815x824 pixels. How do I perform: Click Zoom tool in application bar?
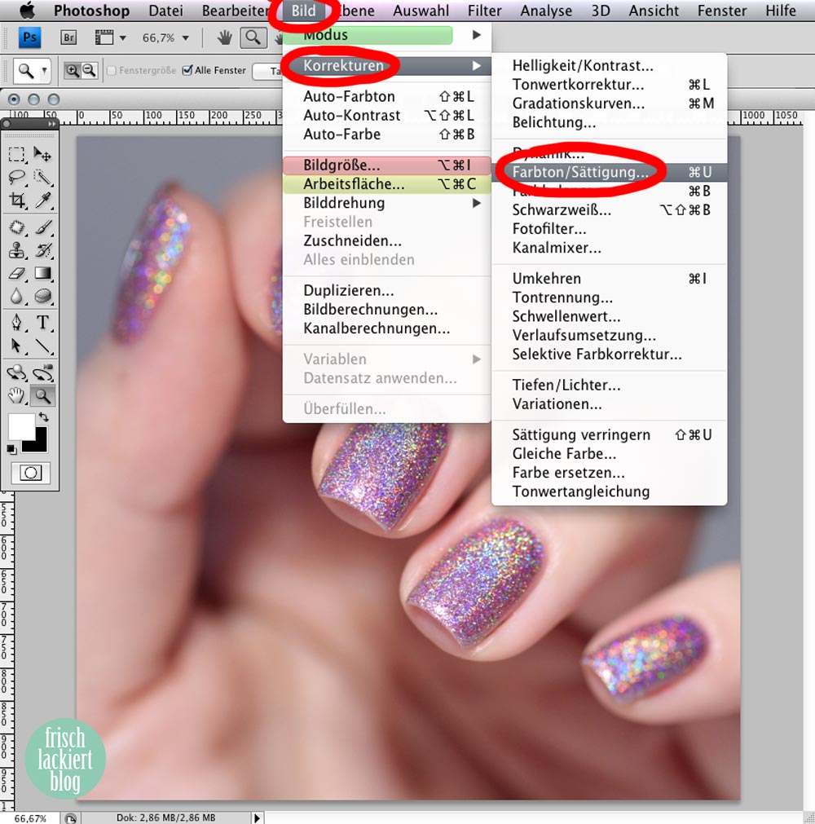click(x=253, y=37)
